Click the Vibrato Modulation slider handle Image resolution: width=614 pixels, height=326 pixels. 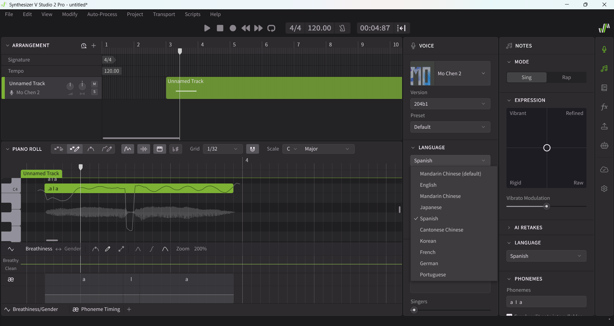tap(547, 207)
